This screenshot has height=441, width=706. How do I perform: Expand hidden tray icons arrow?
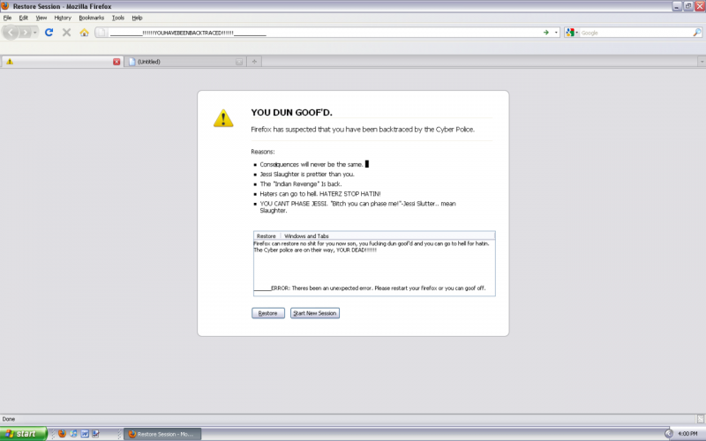[x=669, y=434]
